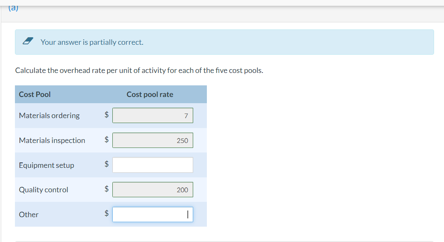Select the Materials inspection field containing 250
The image size is (444, 242).
tap(153, 140)
